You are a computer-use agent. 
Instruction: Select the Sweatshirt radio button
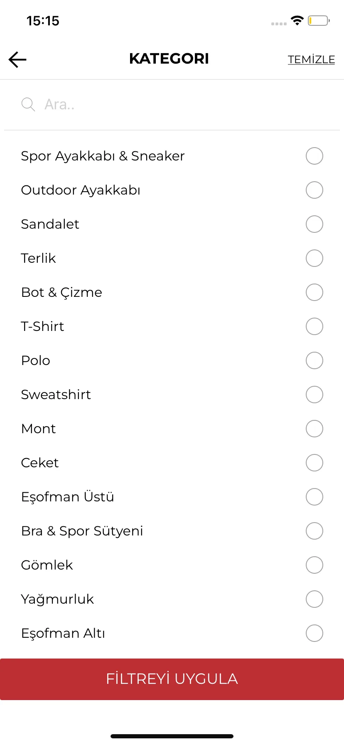pyautogui.click(x=315, y=395)
